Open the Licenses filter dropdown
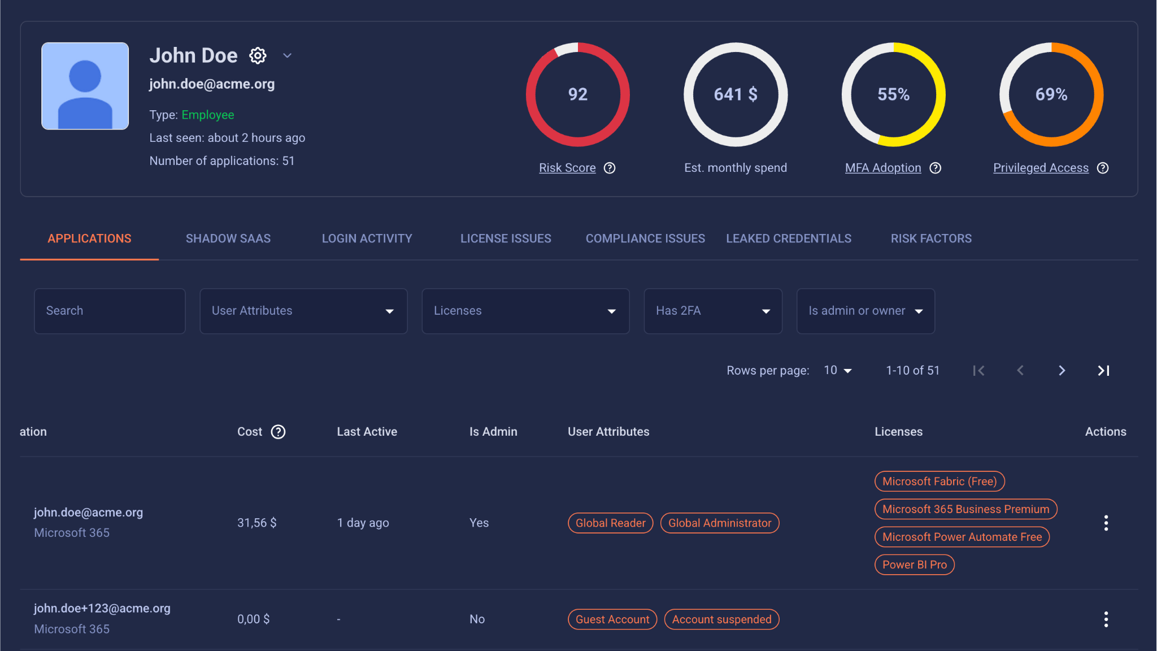Viewport: 1157px width, 651px height. [525, 311]
